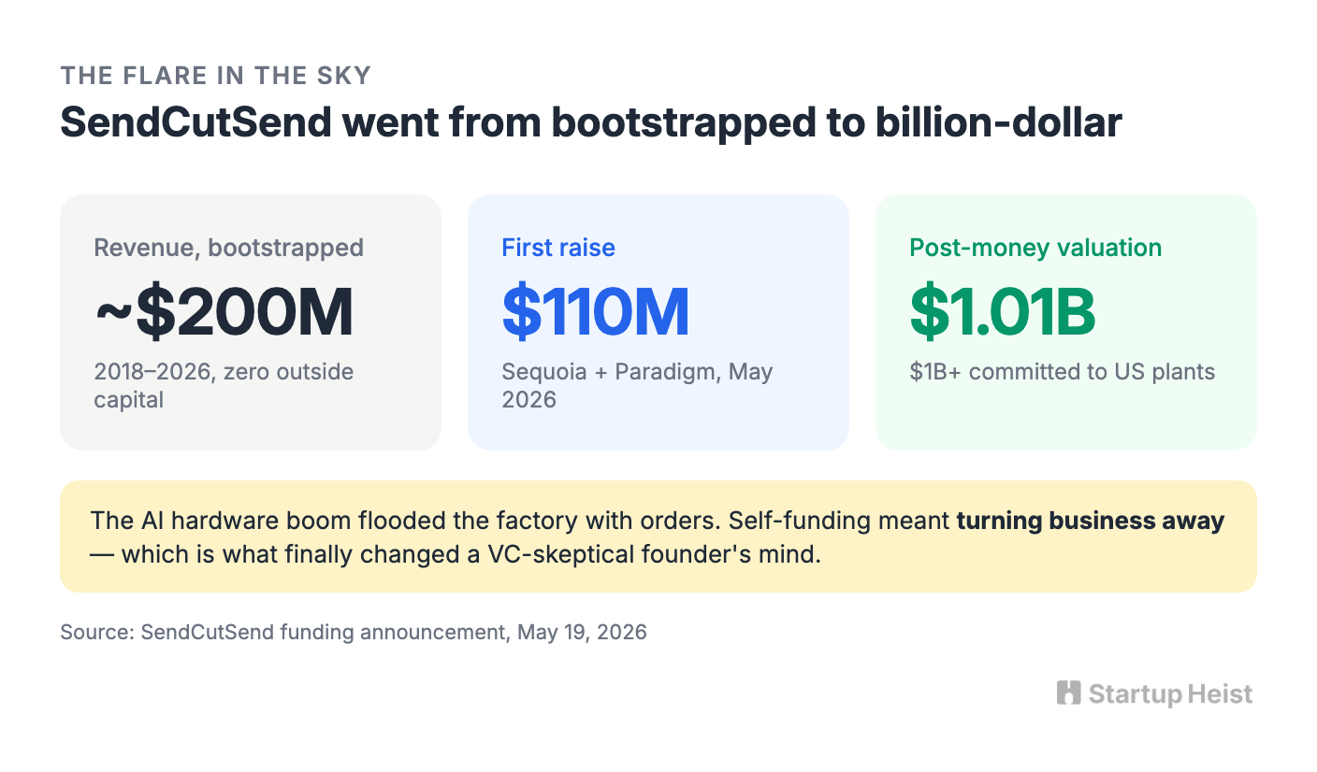This screenshot has width=1317, height=772.
Task: Click '2018–2026, zero outside capital' caption
Action: coord(224,385)
